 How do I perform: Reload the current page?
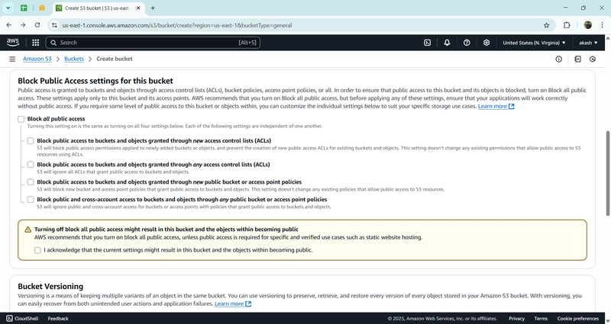click(x=37, y=25)
